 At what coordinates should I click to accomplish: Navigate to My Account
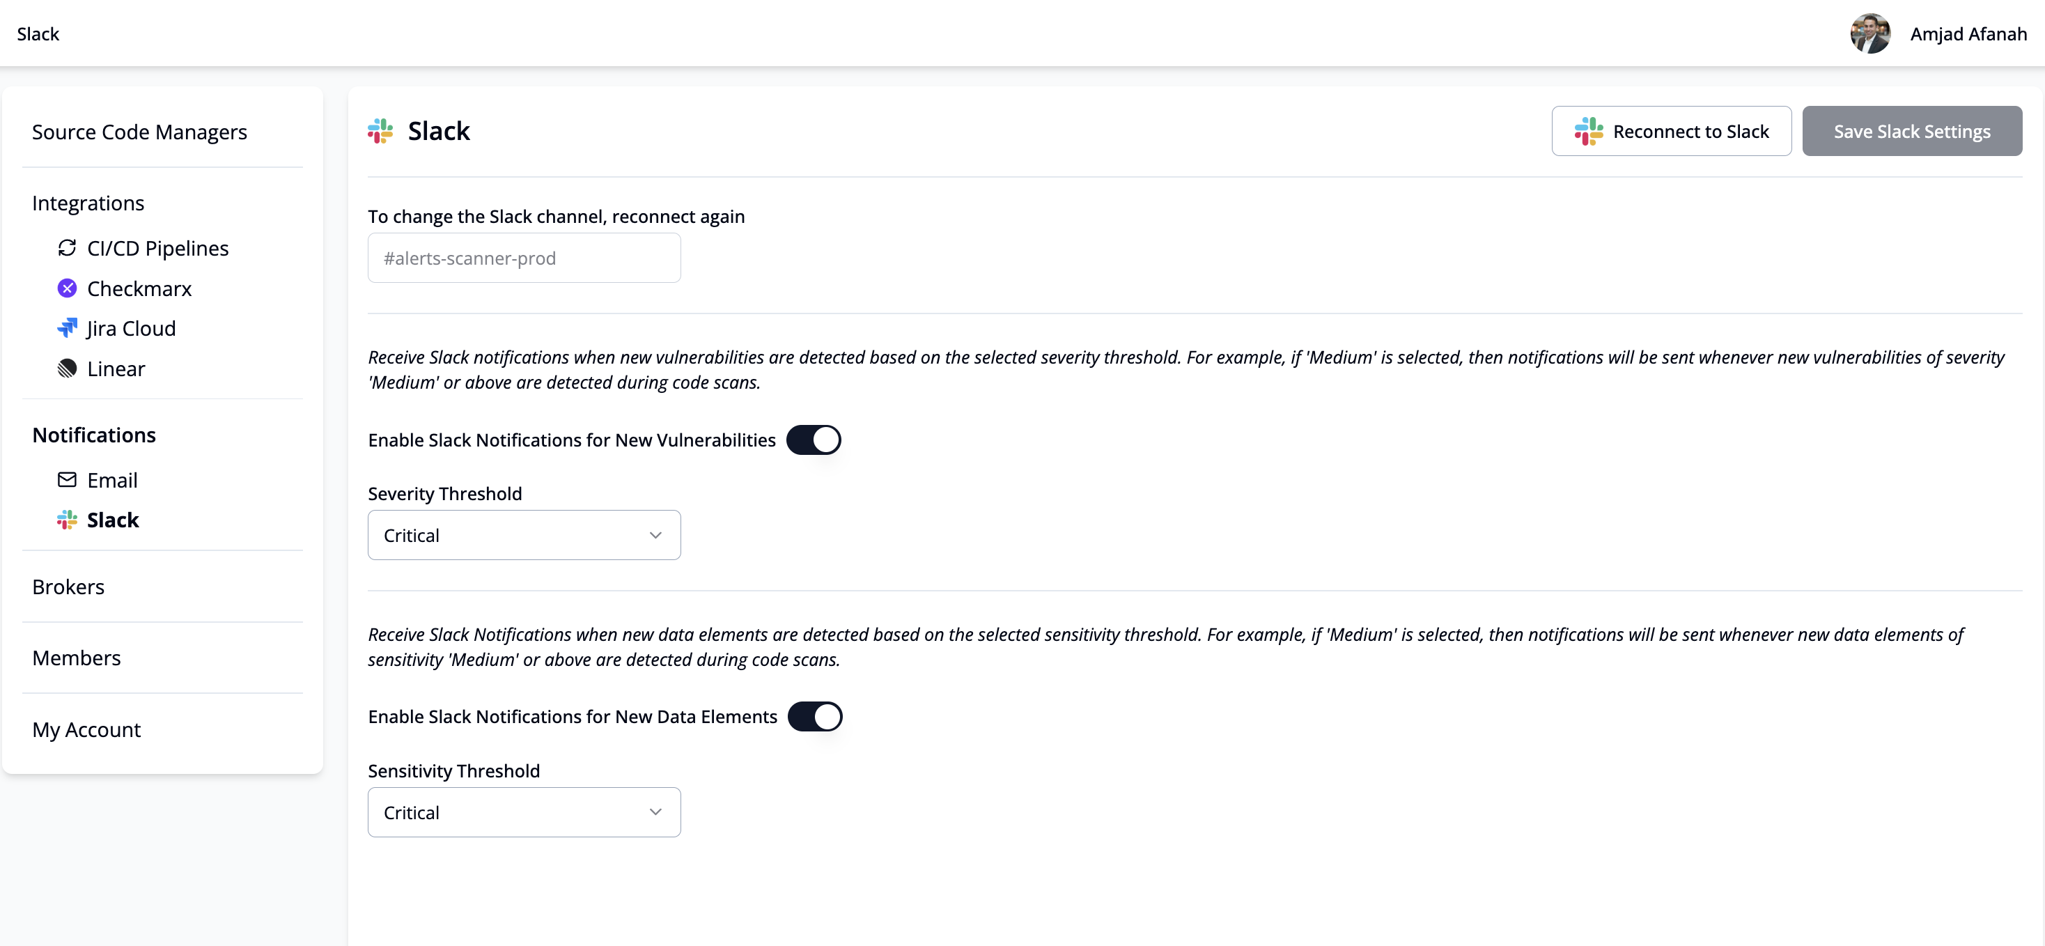point(86,729)
